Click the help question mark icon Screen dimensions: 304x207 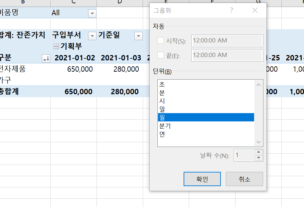(231, 10)
